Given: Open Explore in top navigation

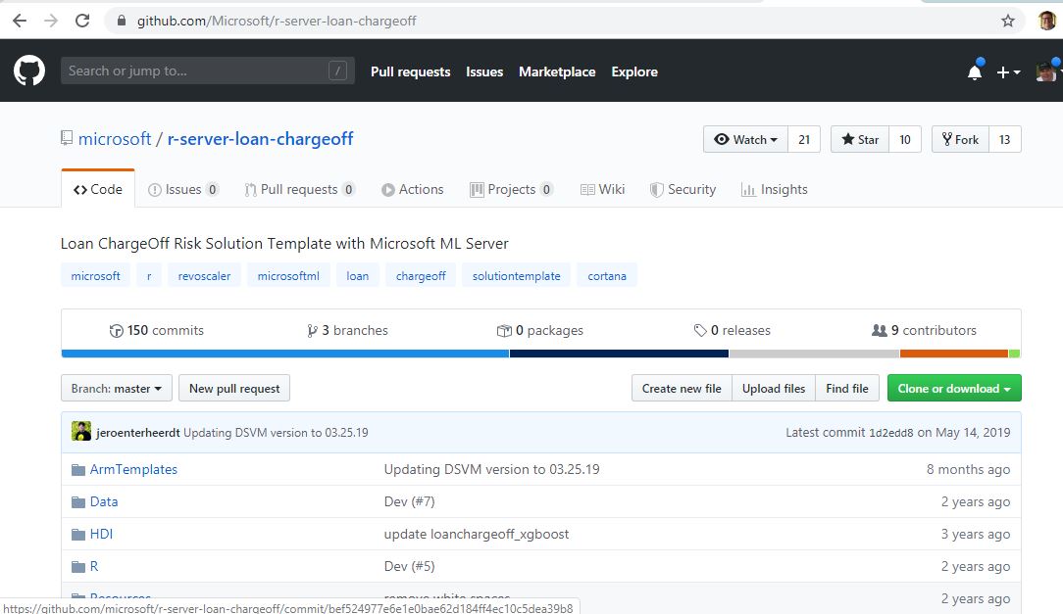Looking at the screenshot, I should coord(633,71).
